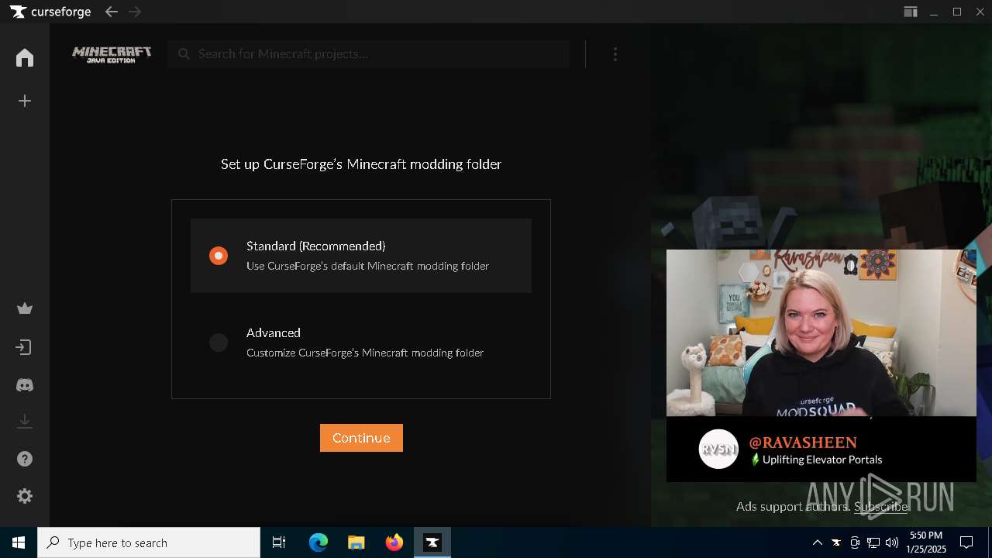Image resolution: width=992 pixels, height=558 pixels.
Task: Launch Microsoft Edge from the taskbar
Action: coord(319,542)
